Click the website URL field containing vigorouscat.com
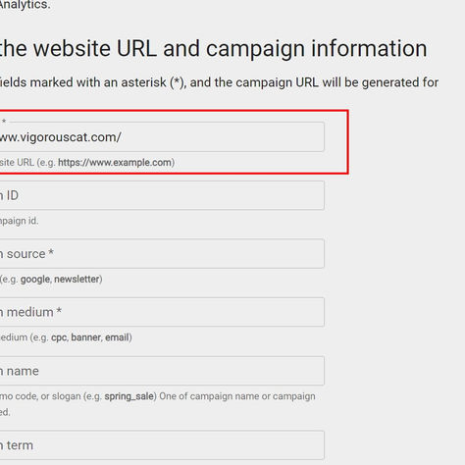This screenshot has width=465, height=465. pos(162,136)
